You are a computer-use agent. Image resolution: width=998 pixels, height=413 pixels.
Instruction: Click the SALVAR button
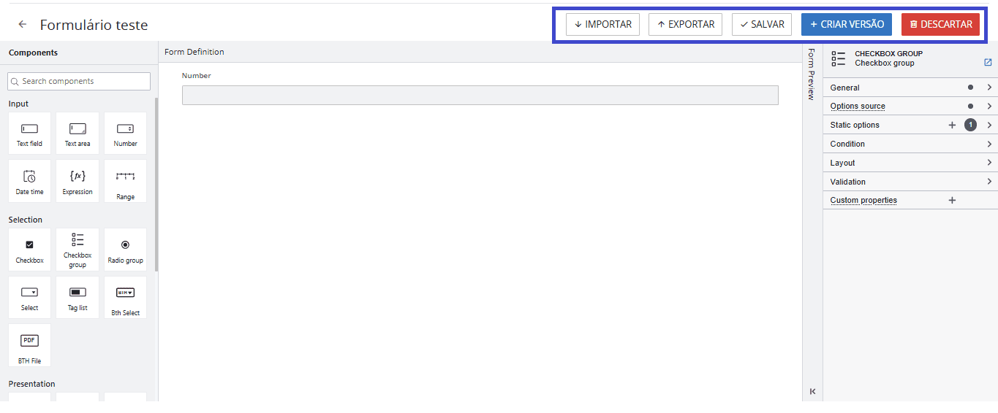coord(762,25)
